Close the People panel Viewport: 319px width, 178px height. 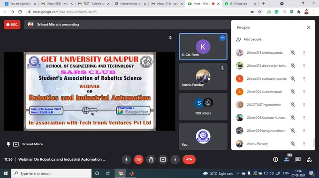pos(309,28)
